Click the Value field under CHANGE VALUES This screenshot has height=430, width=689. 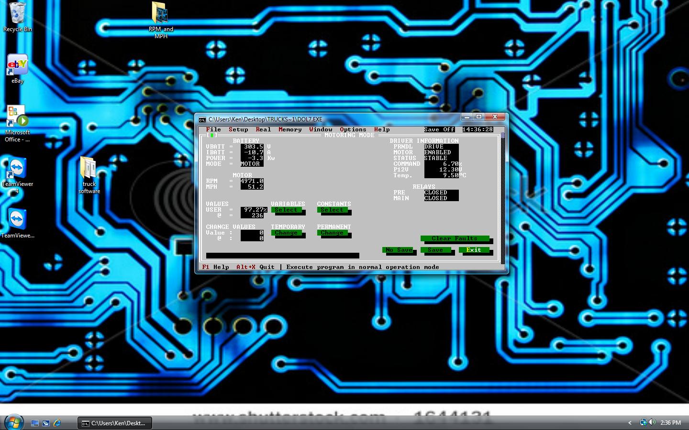pyautogui.click(x=252, y=233)
